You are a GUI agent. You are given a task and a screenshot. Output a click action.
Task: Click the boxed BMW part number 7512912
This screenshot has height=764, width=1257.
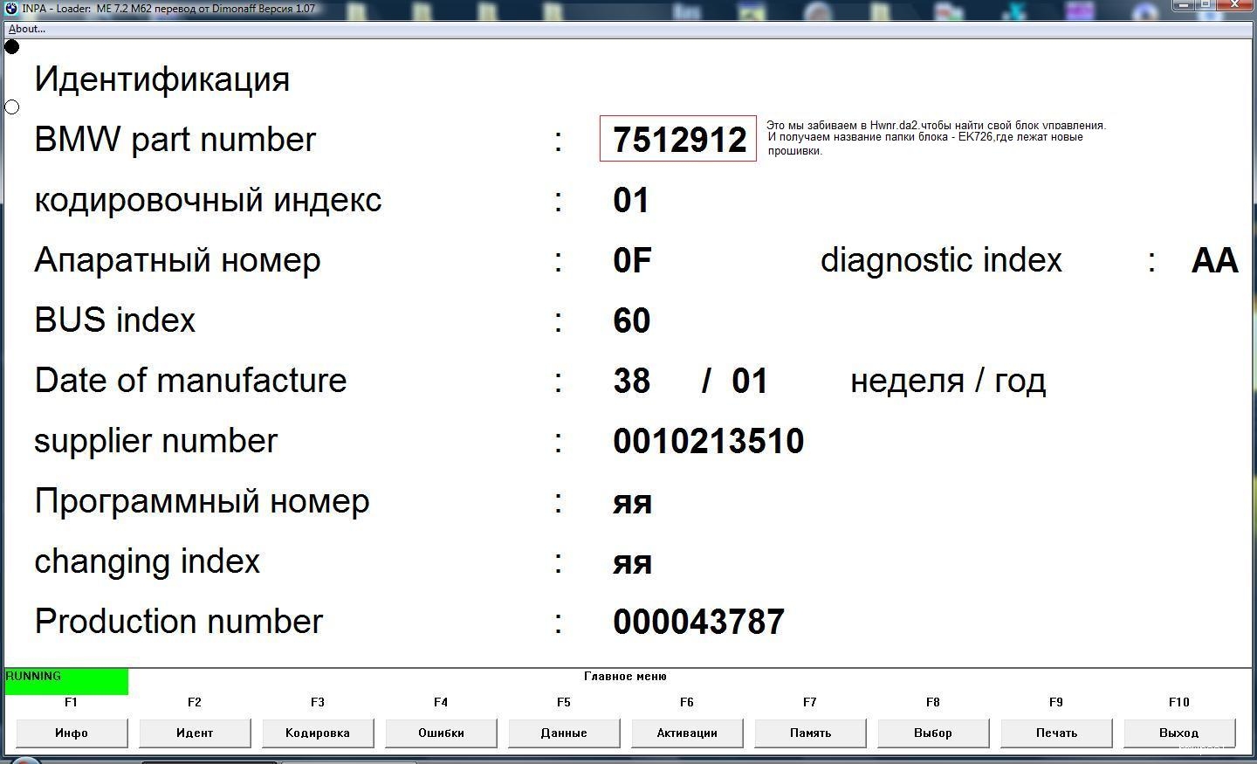click(678, 139)
